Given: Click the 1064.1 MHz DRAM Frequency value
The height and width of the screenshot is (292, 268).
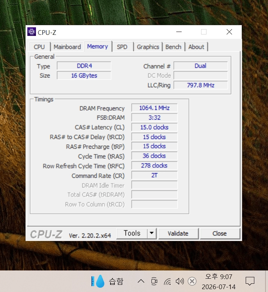Looking at the screenshot, I should click(154, 108).
